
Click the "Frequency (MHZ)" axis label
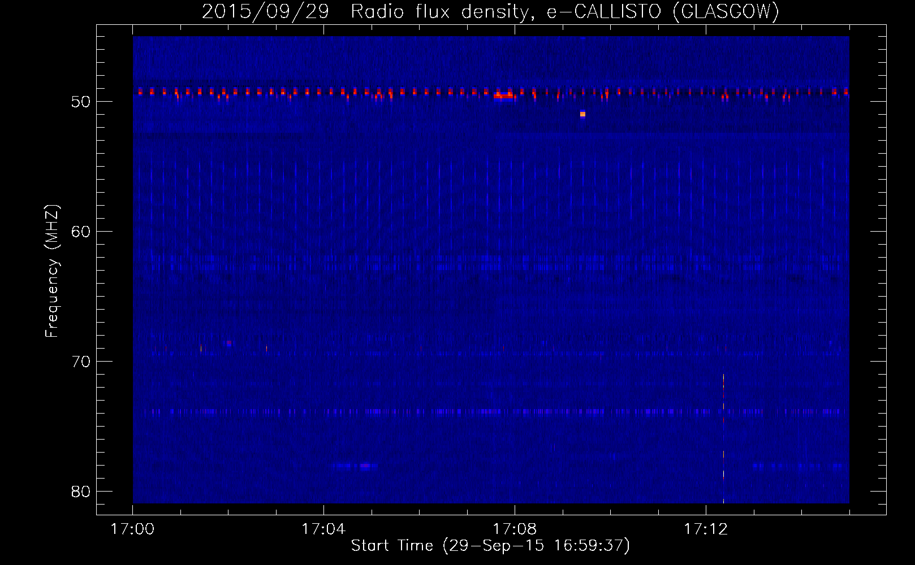(52, 271)
